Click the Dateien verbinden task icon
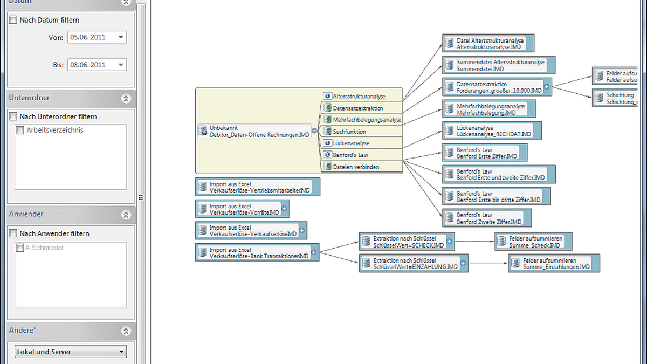This screenshot has height=364, width=647. tap(327, 167)
